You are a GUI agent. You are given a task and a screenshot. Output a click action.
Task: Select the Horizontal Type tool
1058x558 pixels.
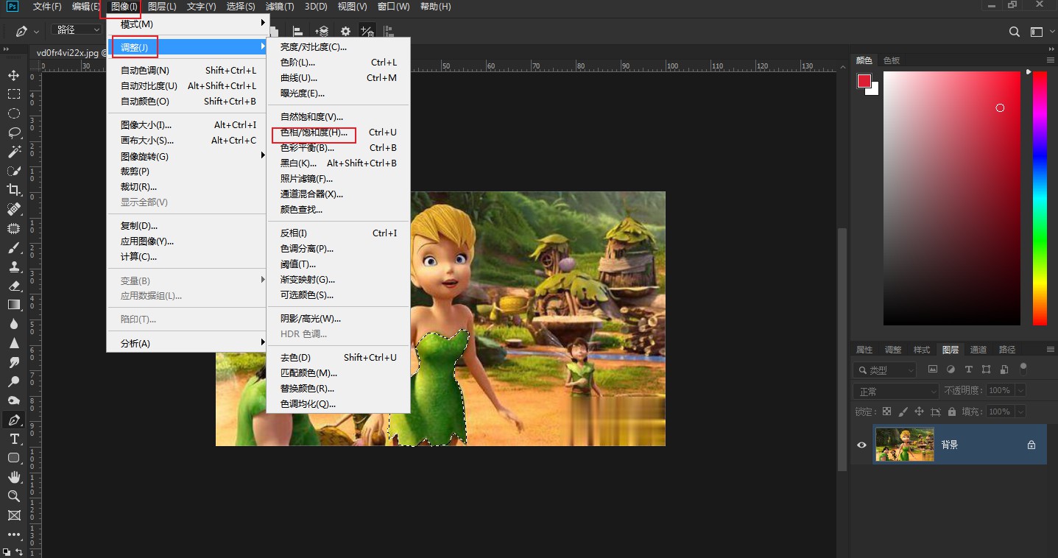[13, 439]
